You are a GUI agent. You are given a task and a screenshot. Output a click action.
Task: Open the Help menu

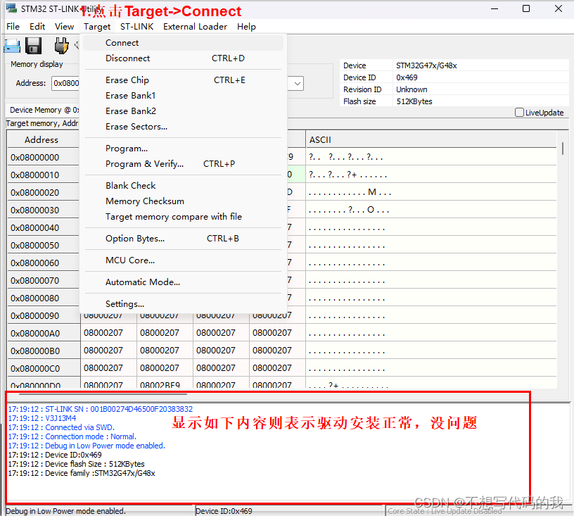click(x=246, y=27)
